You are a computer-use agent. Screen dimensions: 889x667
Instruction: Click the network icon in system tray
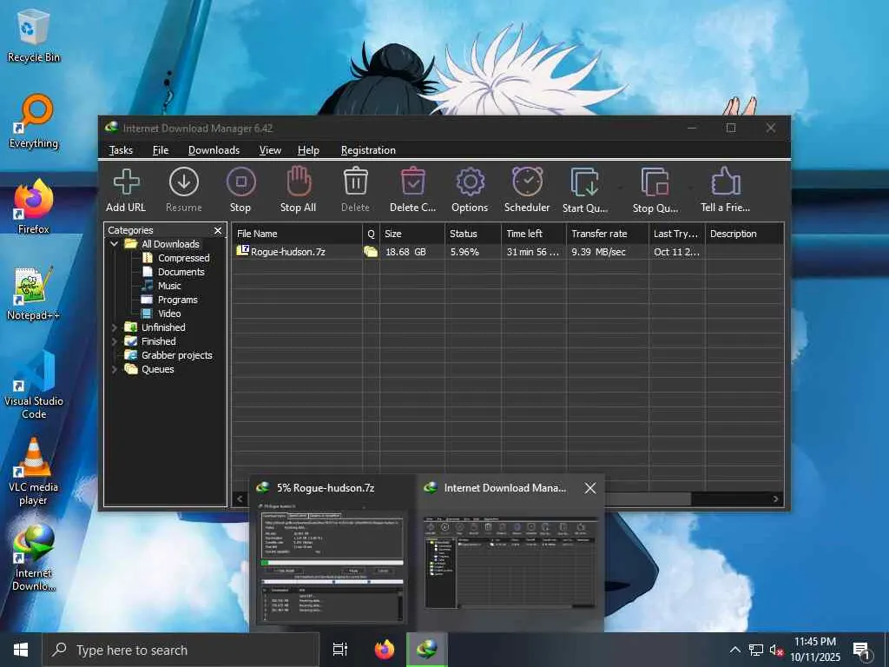point(756,650)
